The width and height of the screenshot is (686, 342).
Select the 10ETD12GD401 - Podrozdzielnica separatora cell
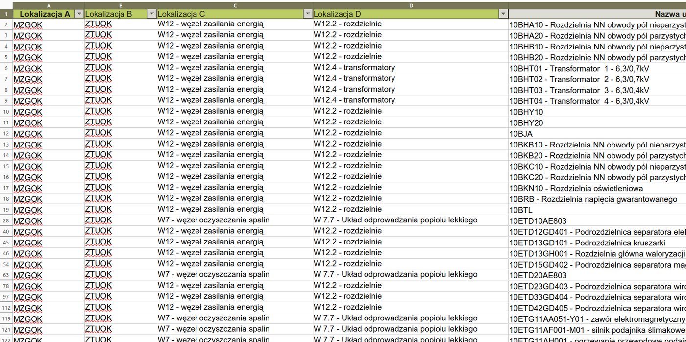pos(597,231)
